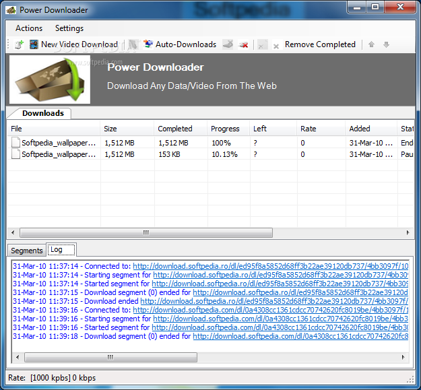Sort by the File column header
421x390 pixels.
[53, 129]
